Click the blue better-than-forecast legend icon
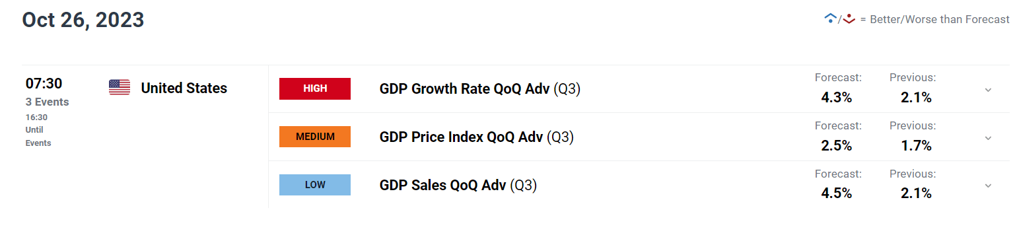The image size is (1015, 241). [x=831, y=19]
